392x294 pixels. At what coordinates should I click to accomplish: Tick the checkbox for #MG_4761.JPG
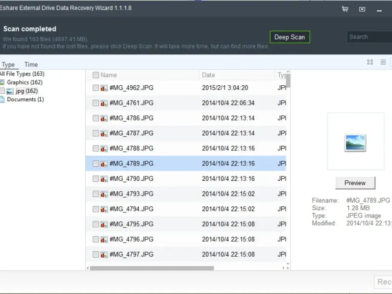tap(96, 103)
